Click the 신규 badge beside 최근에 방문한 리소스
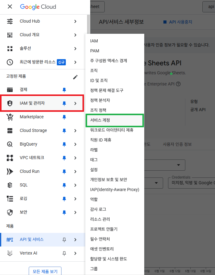Image resolution: width=215 pixels, height=275 pixels. (x=61, y=62)
